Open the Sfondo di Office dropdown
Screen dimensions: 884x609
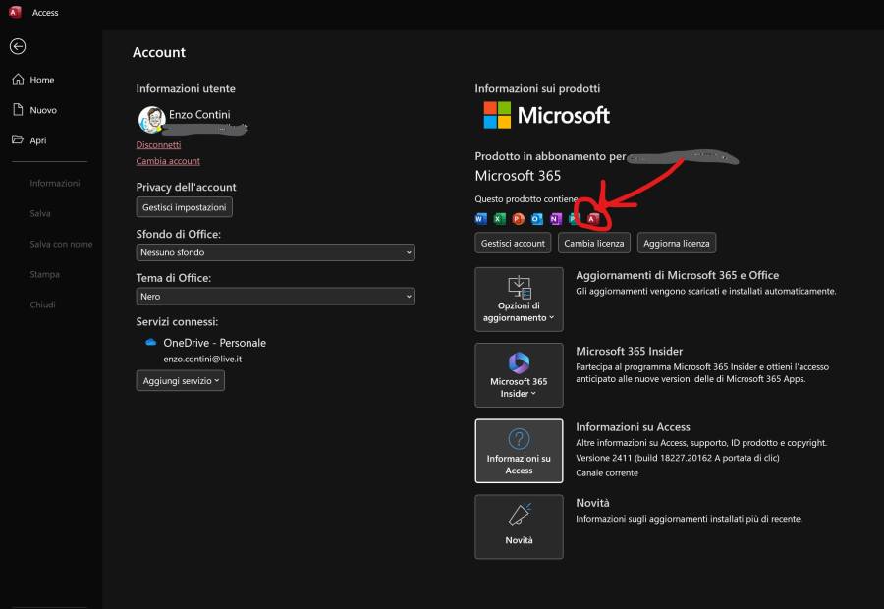pyautogui.click(x=275, y=252)
